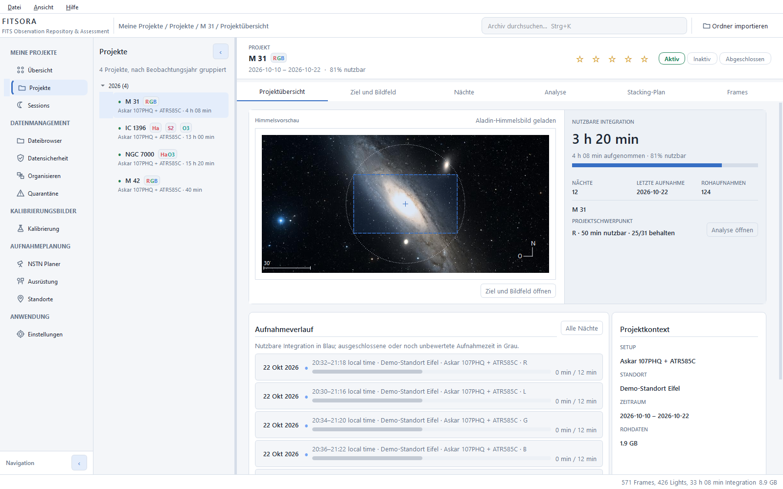Viewport: 783px width, 489px height.
Task: Click the progress bar of the 20:36–21:22 session
Action: (432, 458)
